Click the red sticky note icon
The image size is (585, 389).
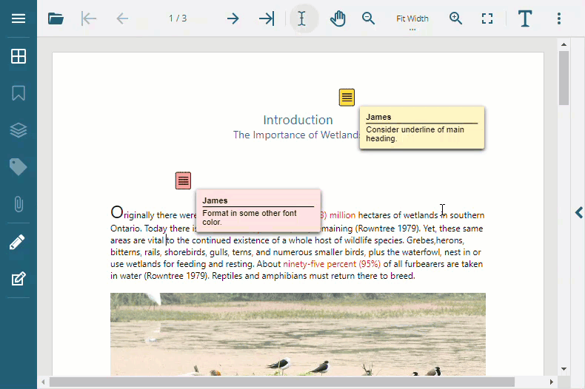click(183, 180)
